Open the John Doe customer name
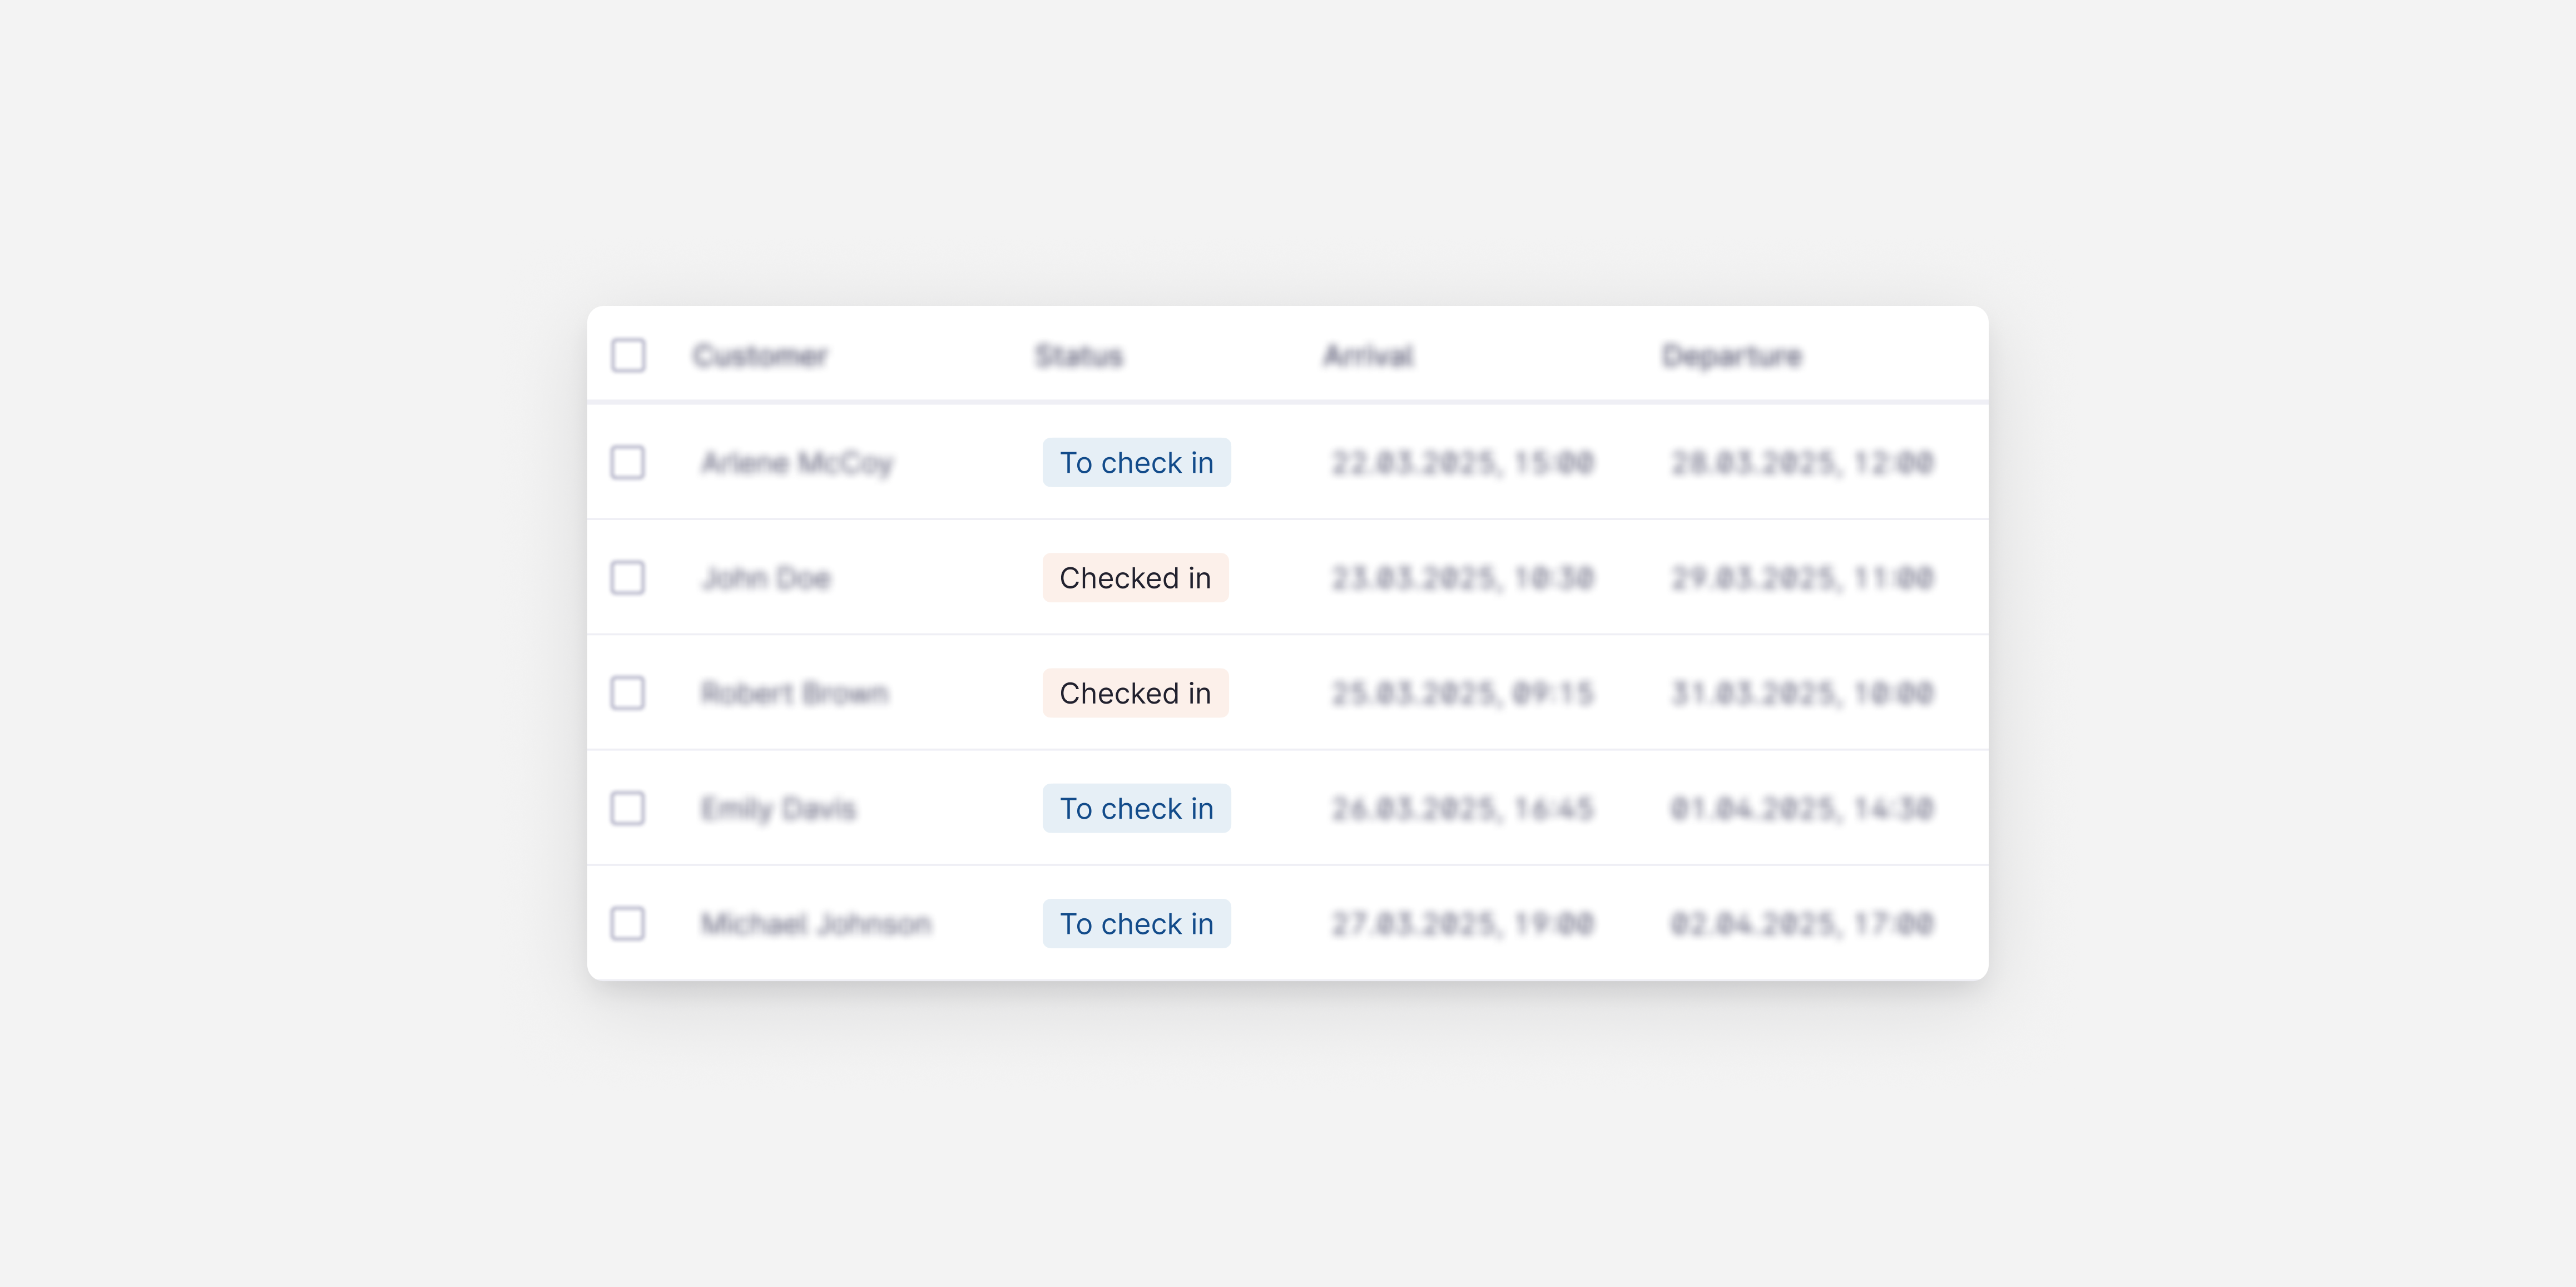 click(766, 577)
